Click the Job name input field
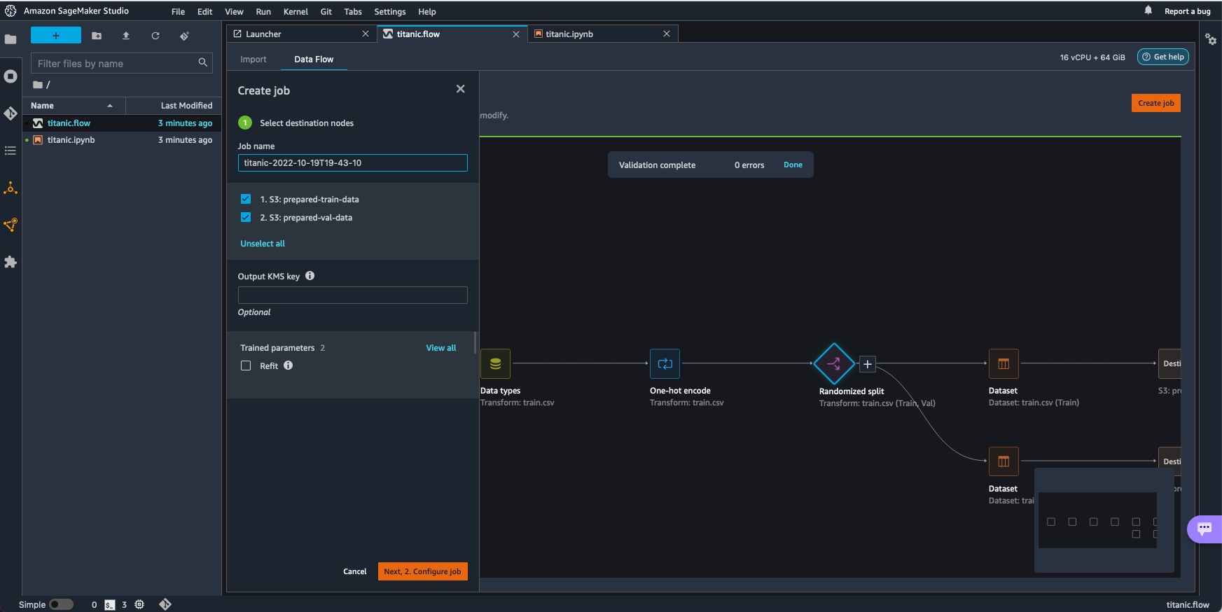The height and width of the screenshot is (612, 1222). pos(352,163)
